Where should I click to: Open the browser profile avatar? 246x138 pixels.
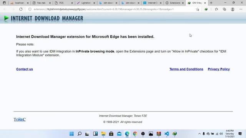[233, 9]
